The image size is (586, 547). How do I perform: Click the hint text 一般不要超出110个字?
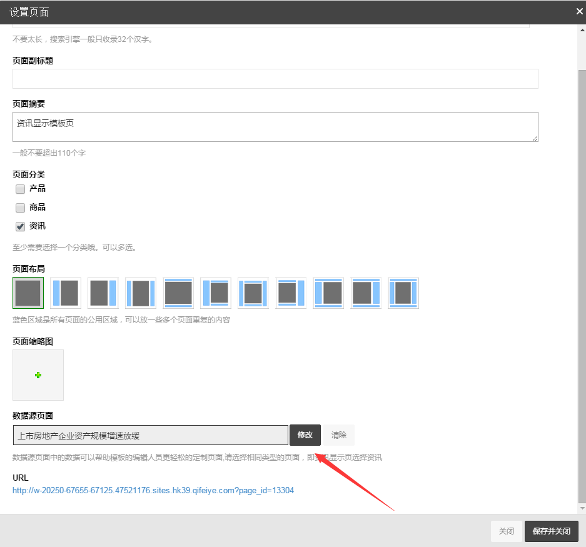49,153
